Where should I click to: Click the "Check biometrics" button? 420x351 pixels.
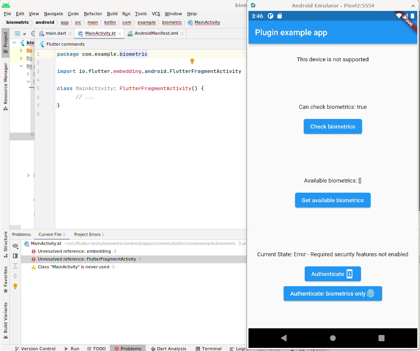(x=332, y=126)
